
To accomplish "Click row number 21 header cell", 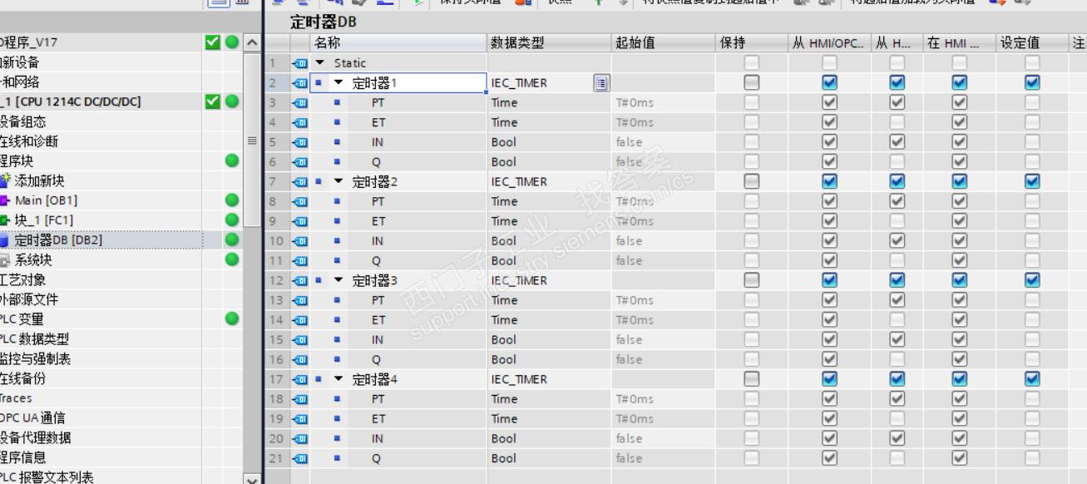I will pyautogui.click(x=278, y=458).
